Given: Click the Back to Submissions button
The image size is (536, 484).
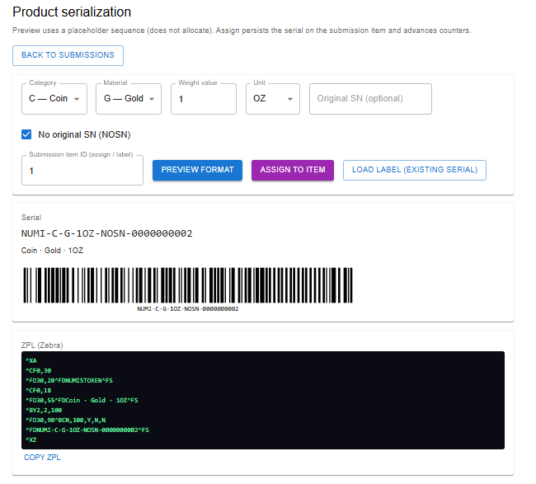Looking at the screenshot, I should pyautogui.click(x=68, y=55).
